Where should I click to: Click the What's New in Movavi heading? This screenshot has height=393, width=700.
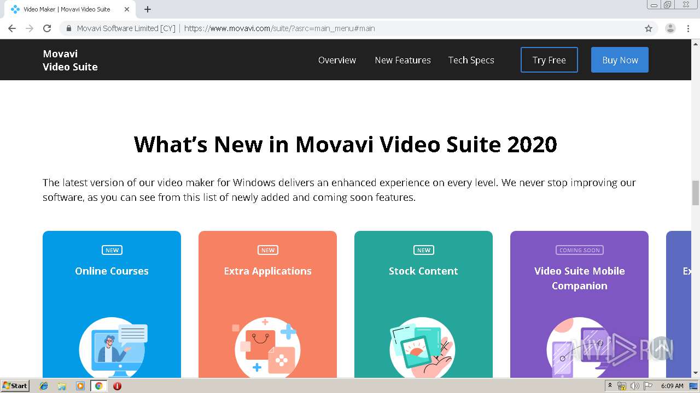tap(345, 144)
